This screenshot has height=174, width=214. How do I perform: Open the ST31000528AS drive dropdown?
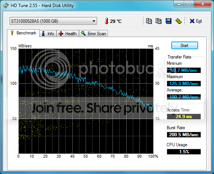(x=53, y=21)
